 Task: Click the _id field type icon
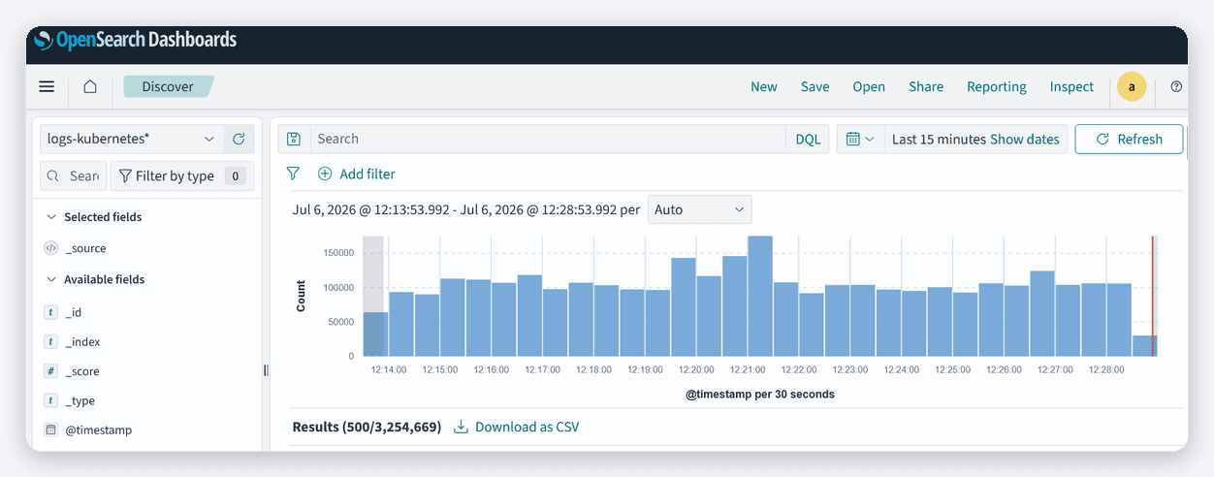tap(51, 312)
